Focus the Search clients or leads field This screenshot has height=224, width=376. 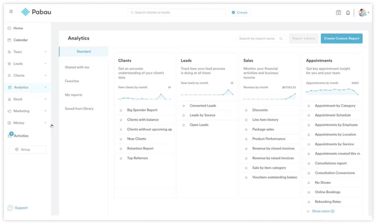coord(177,12)
